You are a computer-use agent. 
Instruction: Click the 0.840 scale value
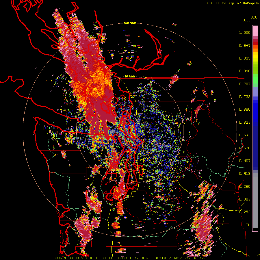[x=245, y=71]
